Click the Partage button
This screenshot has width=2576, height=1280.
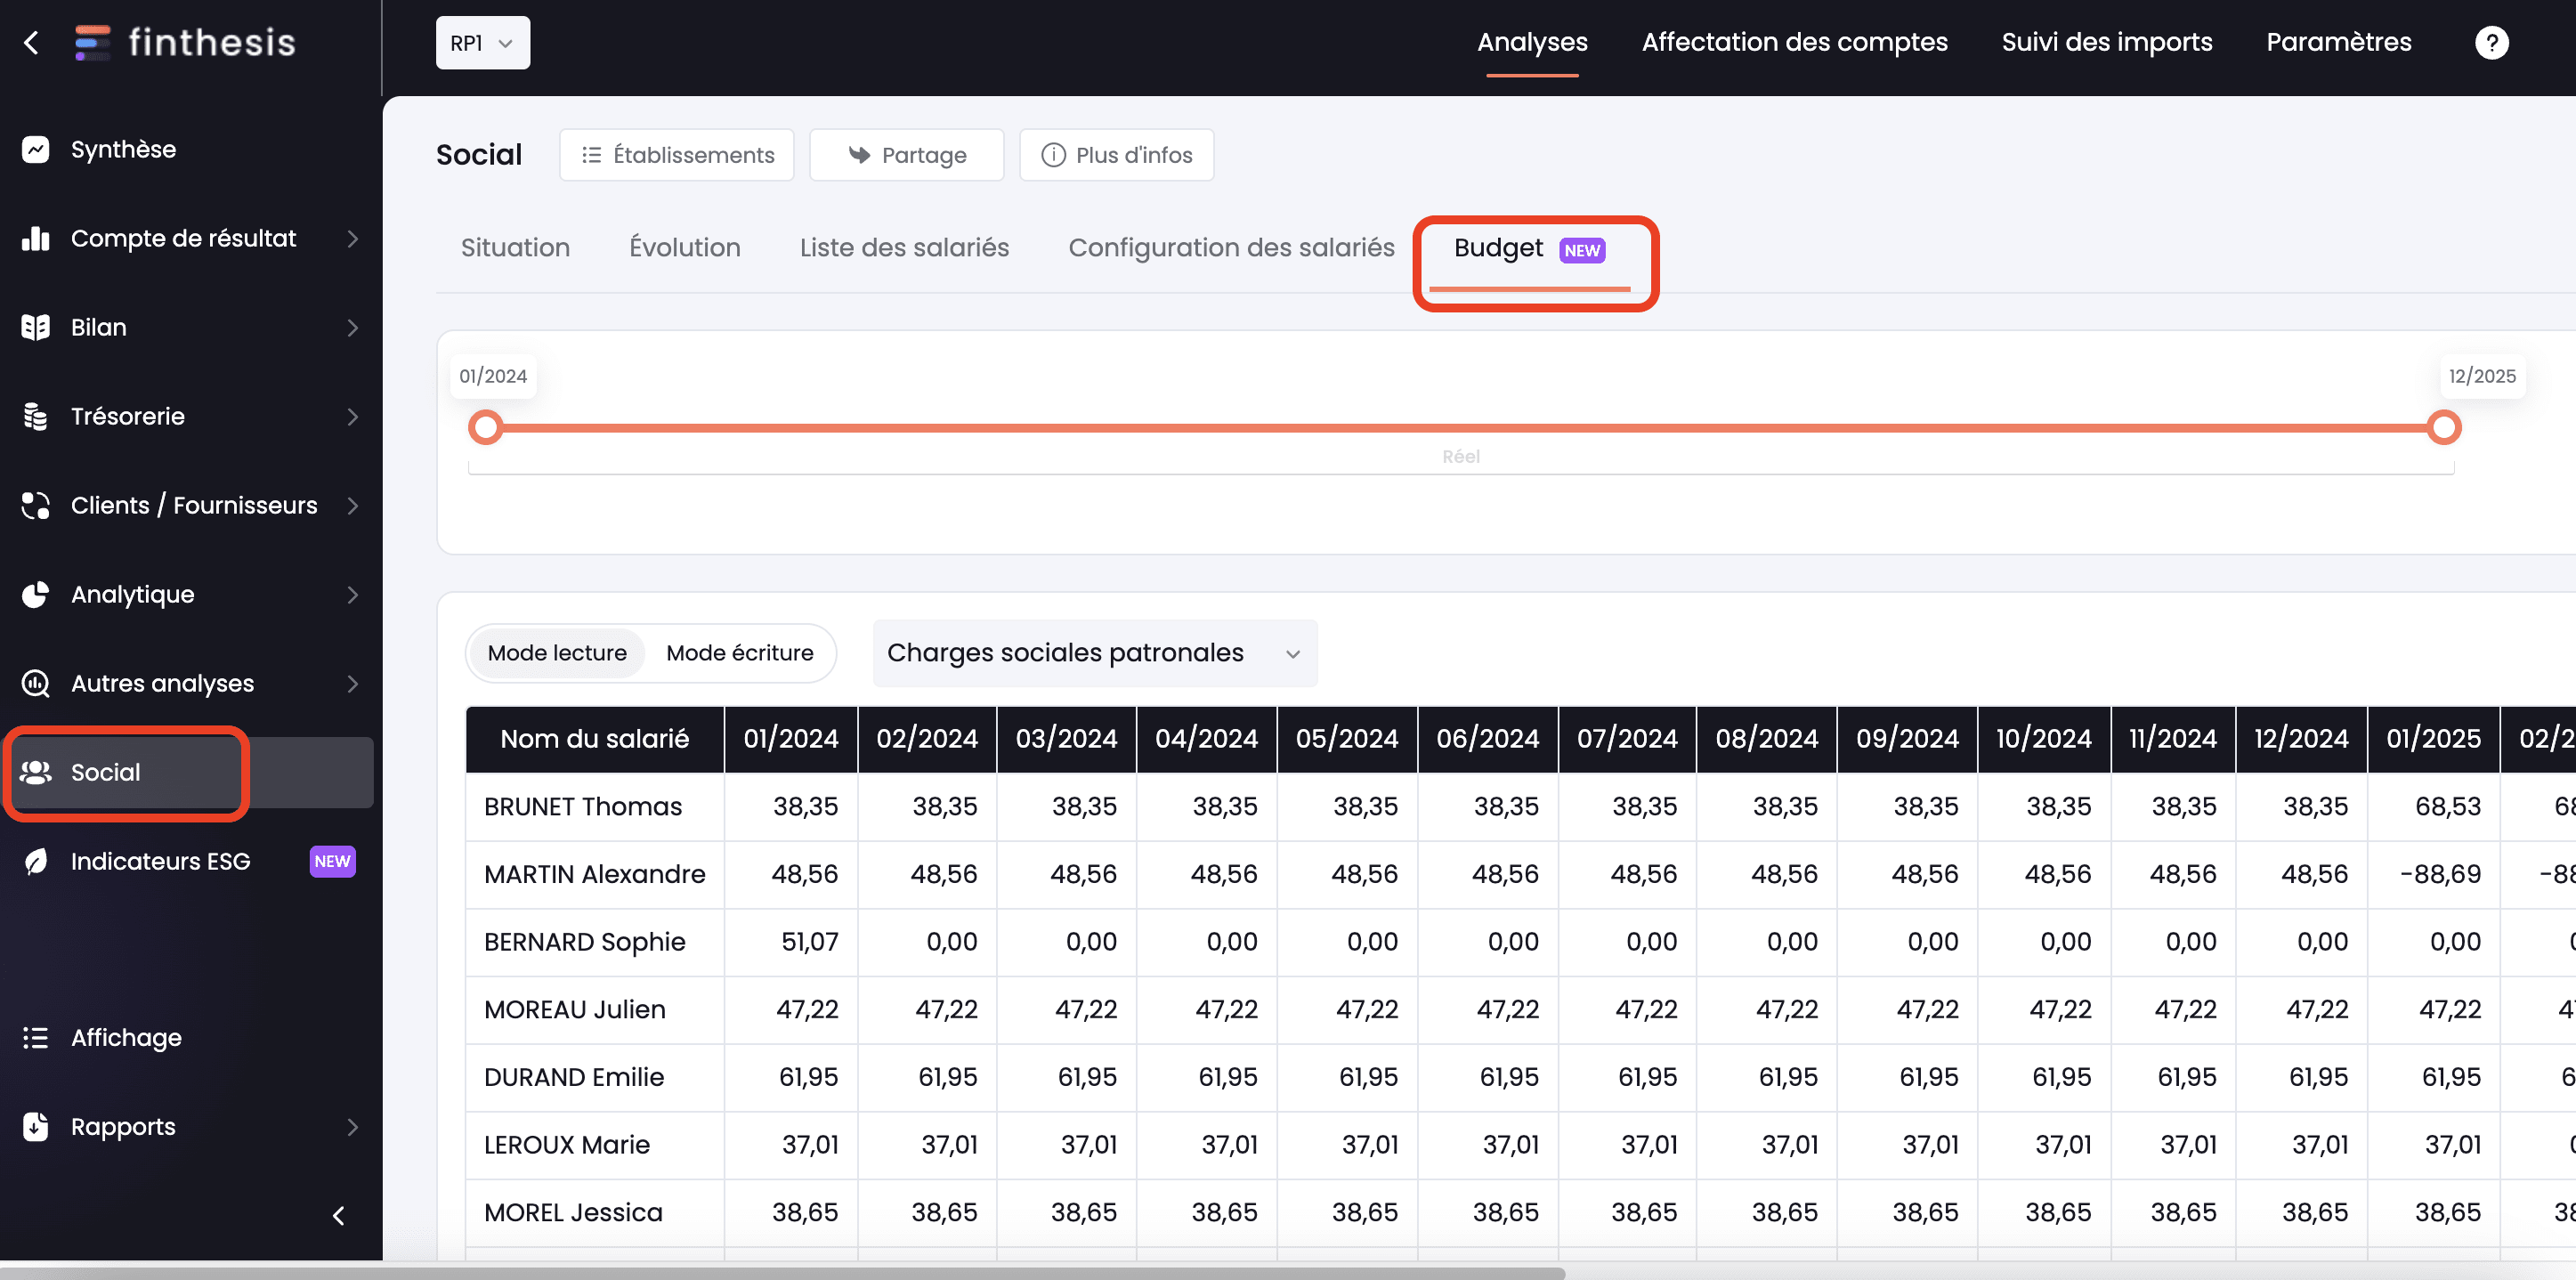tap(906, 155)
